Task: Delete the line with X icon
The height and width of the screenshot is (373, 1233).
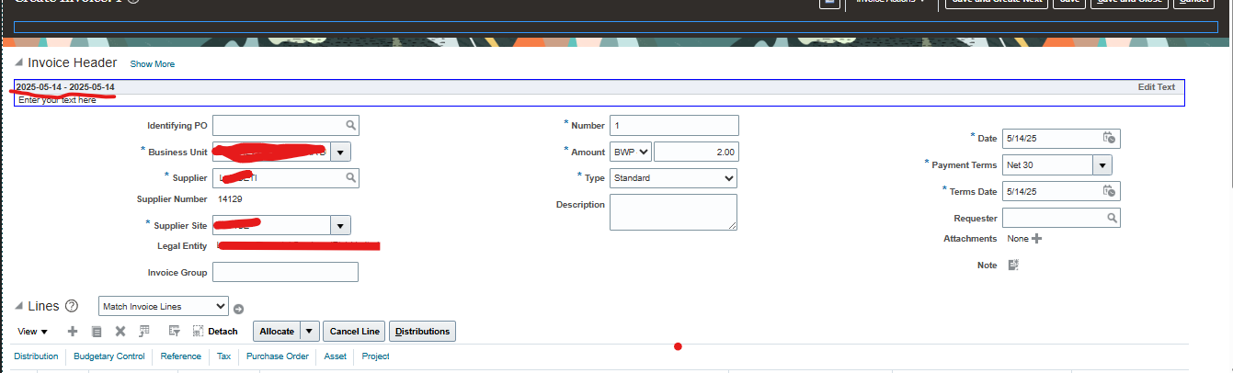Action: pos(120,331)
